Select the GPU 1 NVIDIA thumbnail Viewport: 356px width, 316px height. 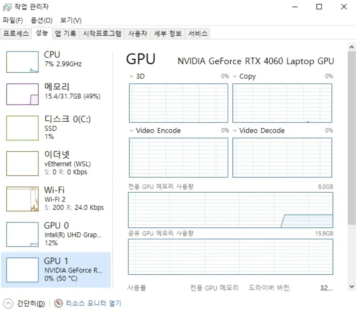click(x=23, y=270)
